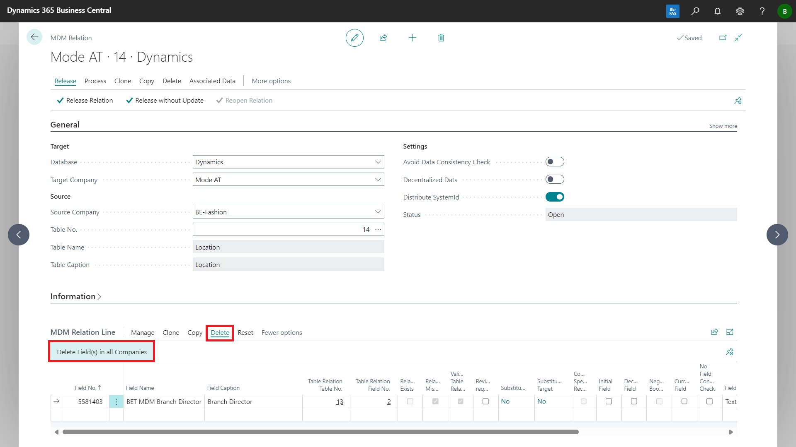The height and width of the screenshot is (447, 796).
Task: Click Reset in the lines menu
Action: [x=245, y=333]
